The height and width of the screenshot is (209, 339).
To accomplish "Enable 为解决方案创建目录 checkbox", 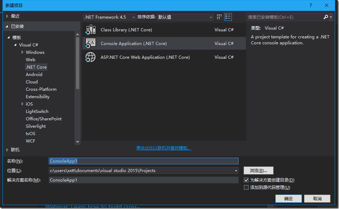I will (245, 180).
